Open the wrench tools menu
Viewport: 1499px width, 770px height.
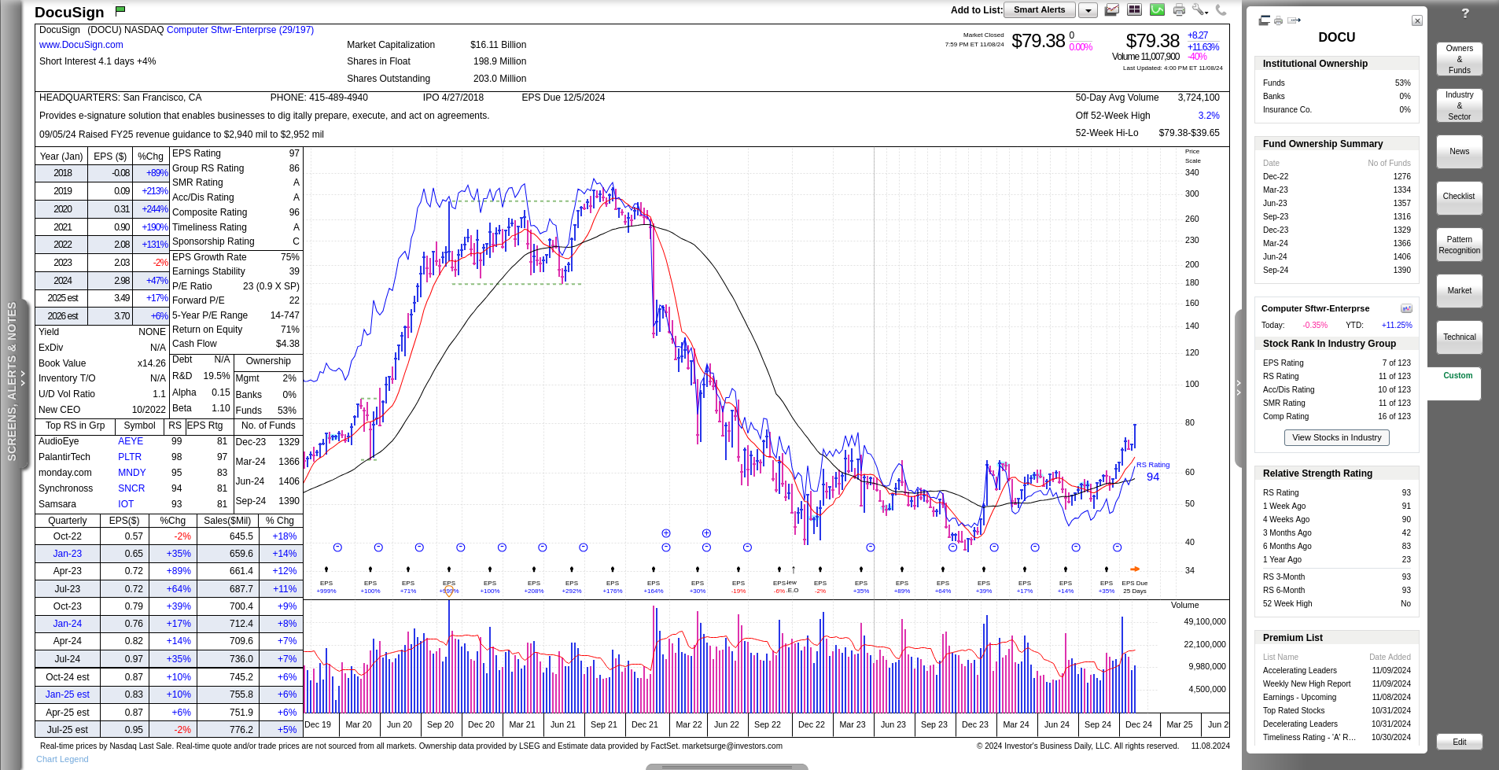coord(1199,10)
